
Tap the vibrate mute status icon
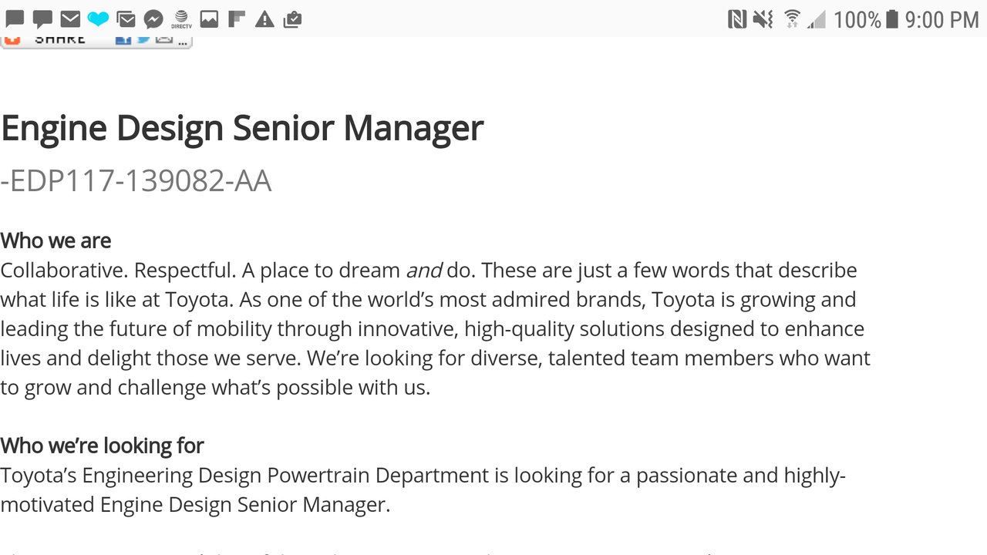click(x=763, y=19)
